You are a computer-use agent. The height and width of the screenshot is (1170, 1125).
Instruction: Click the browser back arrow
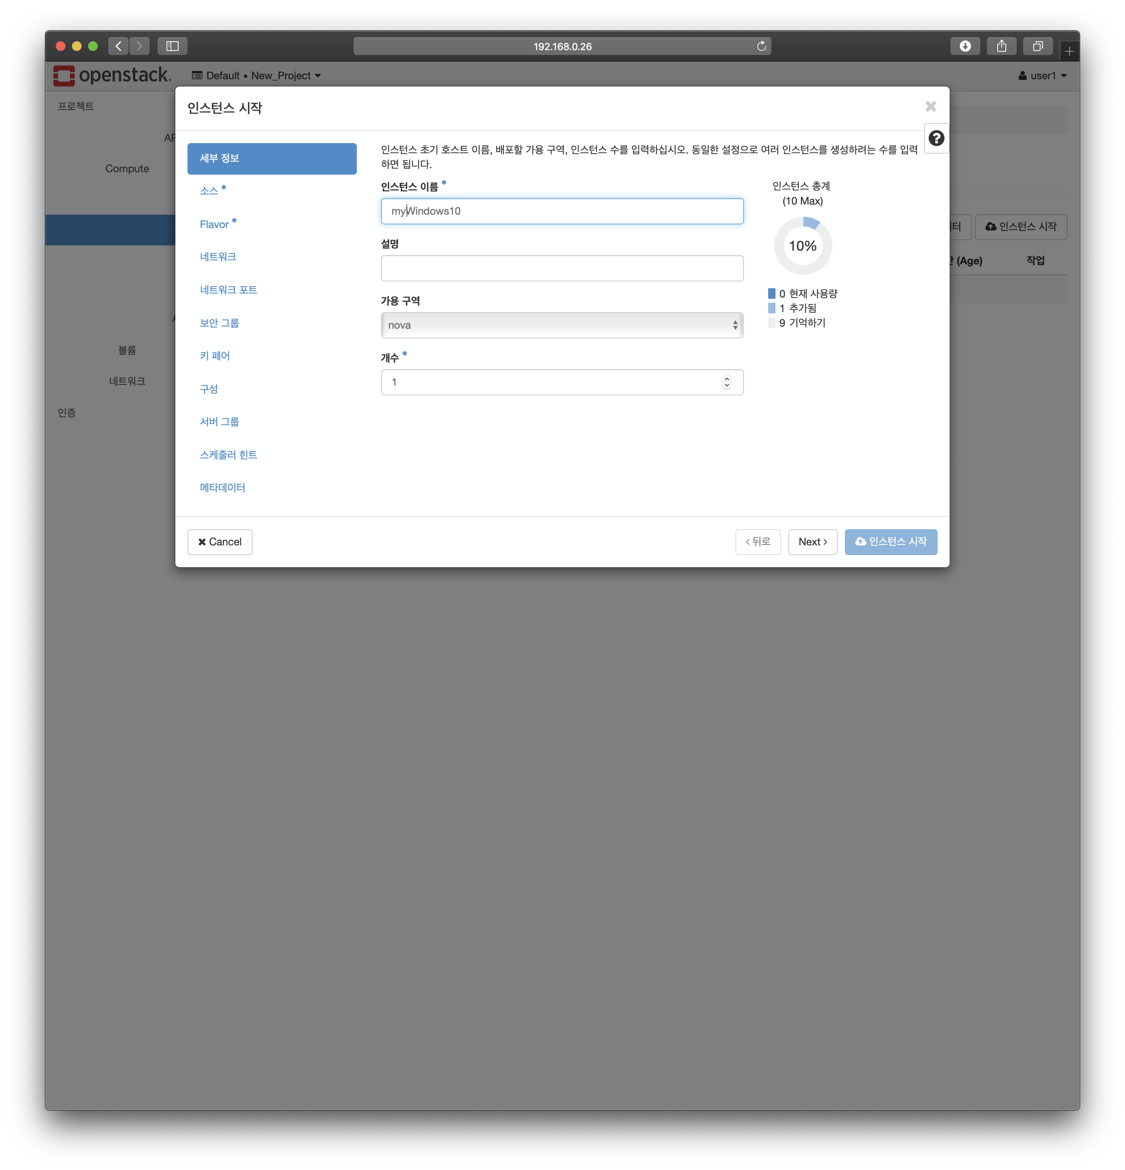pyautogui.click(x=119, y=46)
